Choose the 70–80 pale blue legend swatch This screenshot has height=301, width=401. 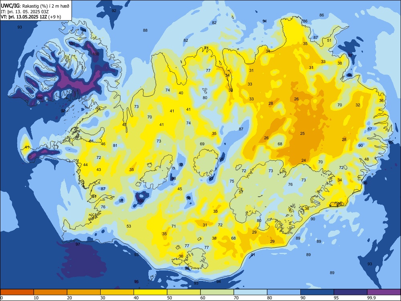(x=250, y=292)
